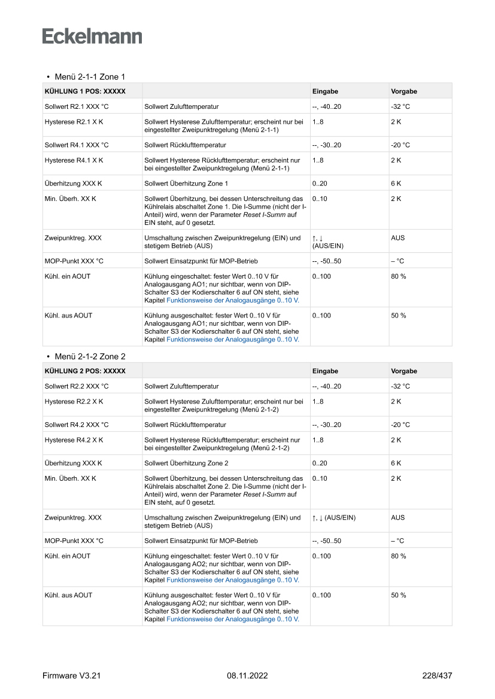The height and width of the screenshot is (699, 495).
Task: Select the 'Sollwert R4.2 XXX °C' cell
Action: point(77,425)
